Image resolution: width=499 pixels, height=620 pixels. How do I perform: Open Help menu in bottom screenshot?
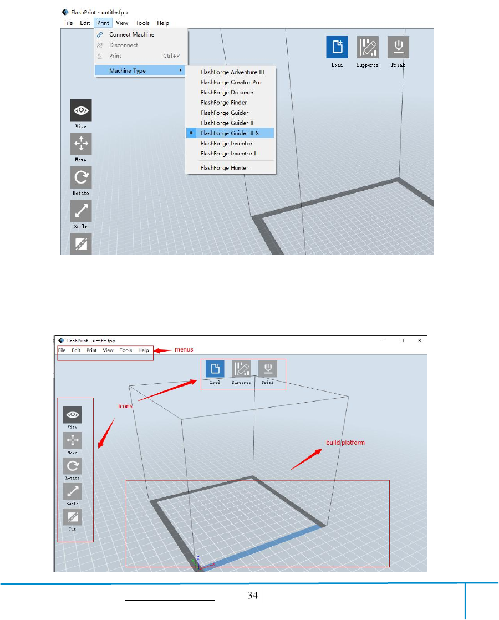point(144,350)
